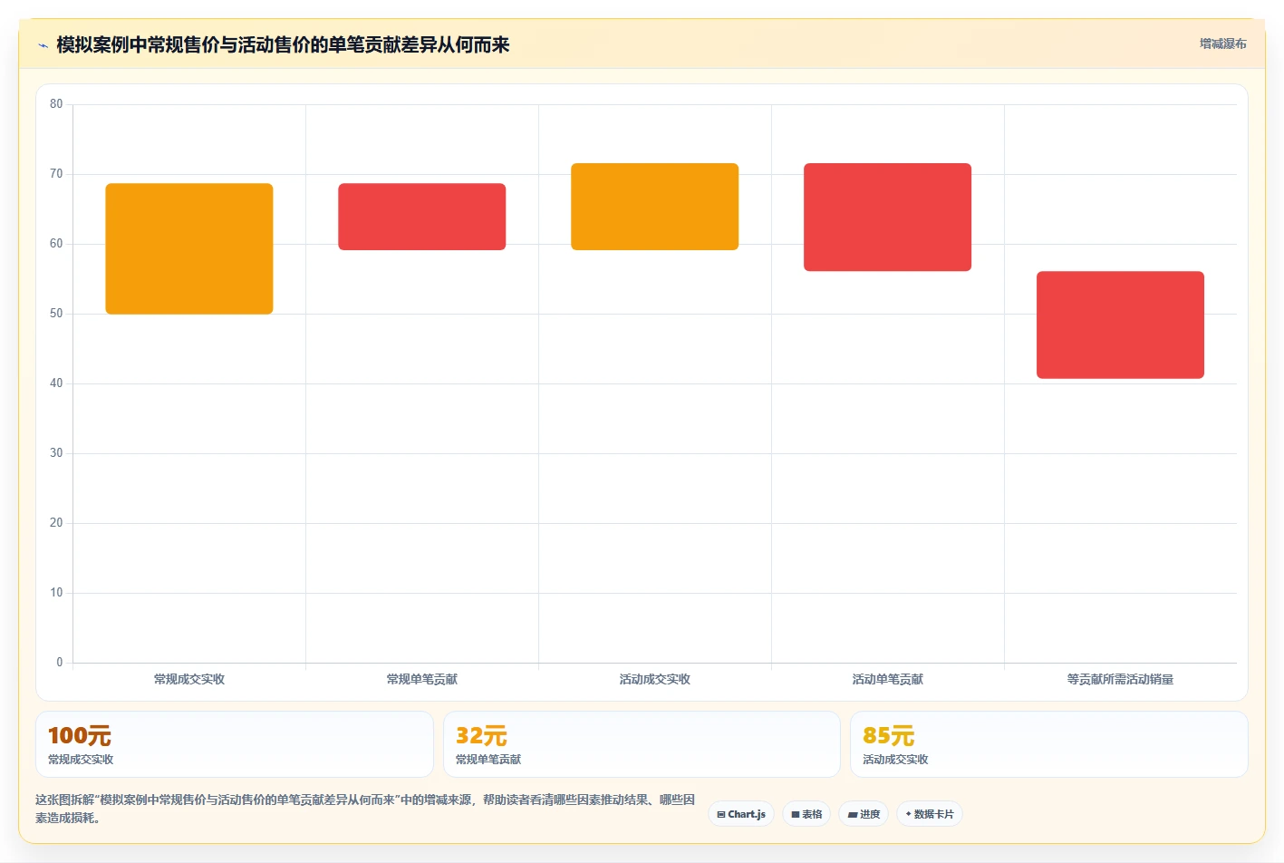Click the 100元 data card

point(235,744)
